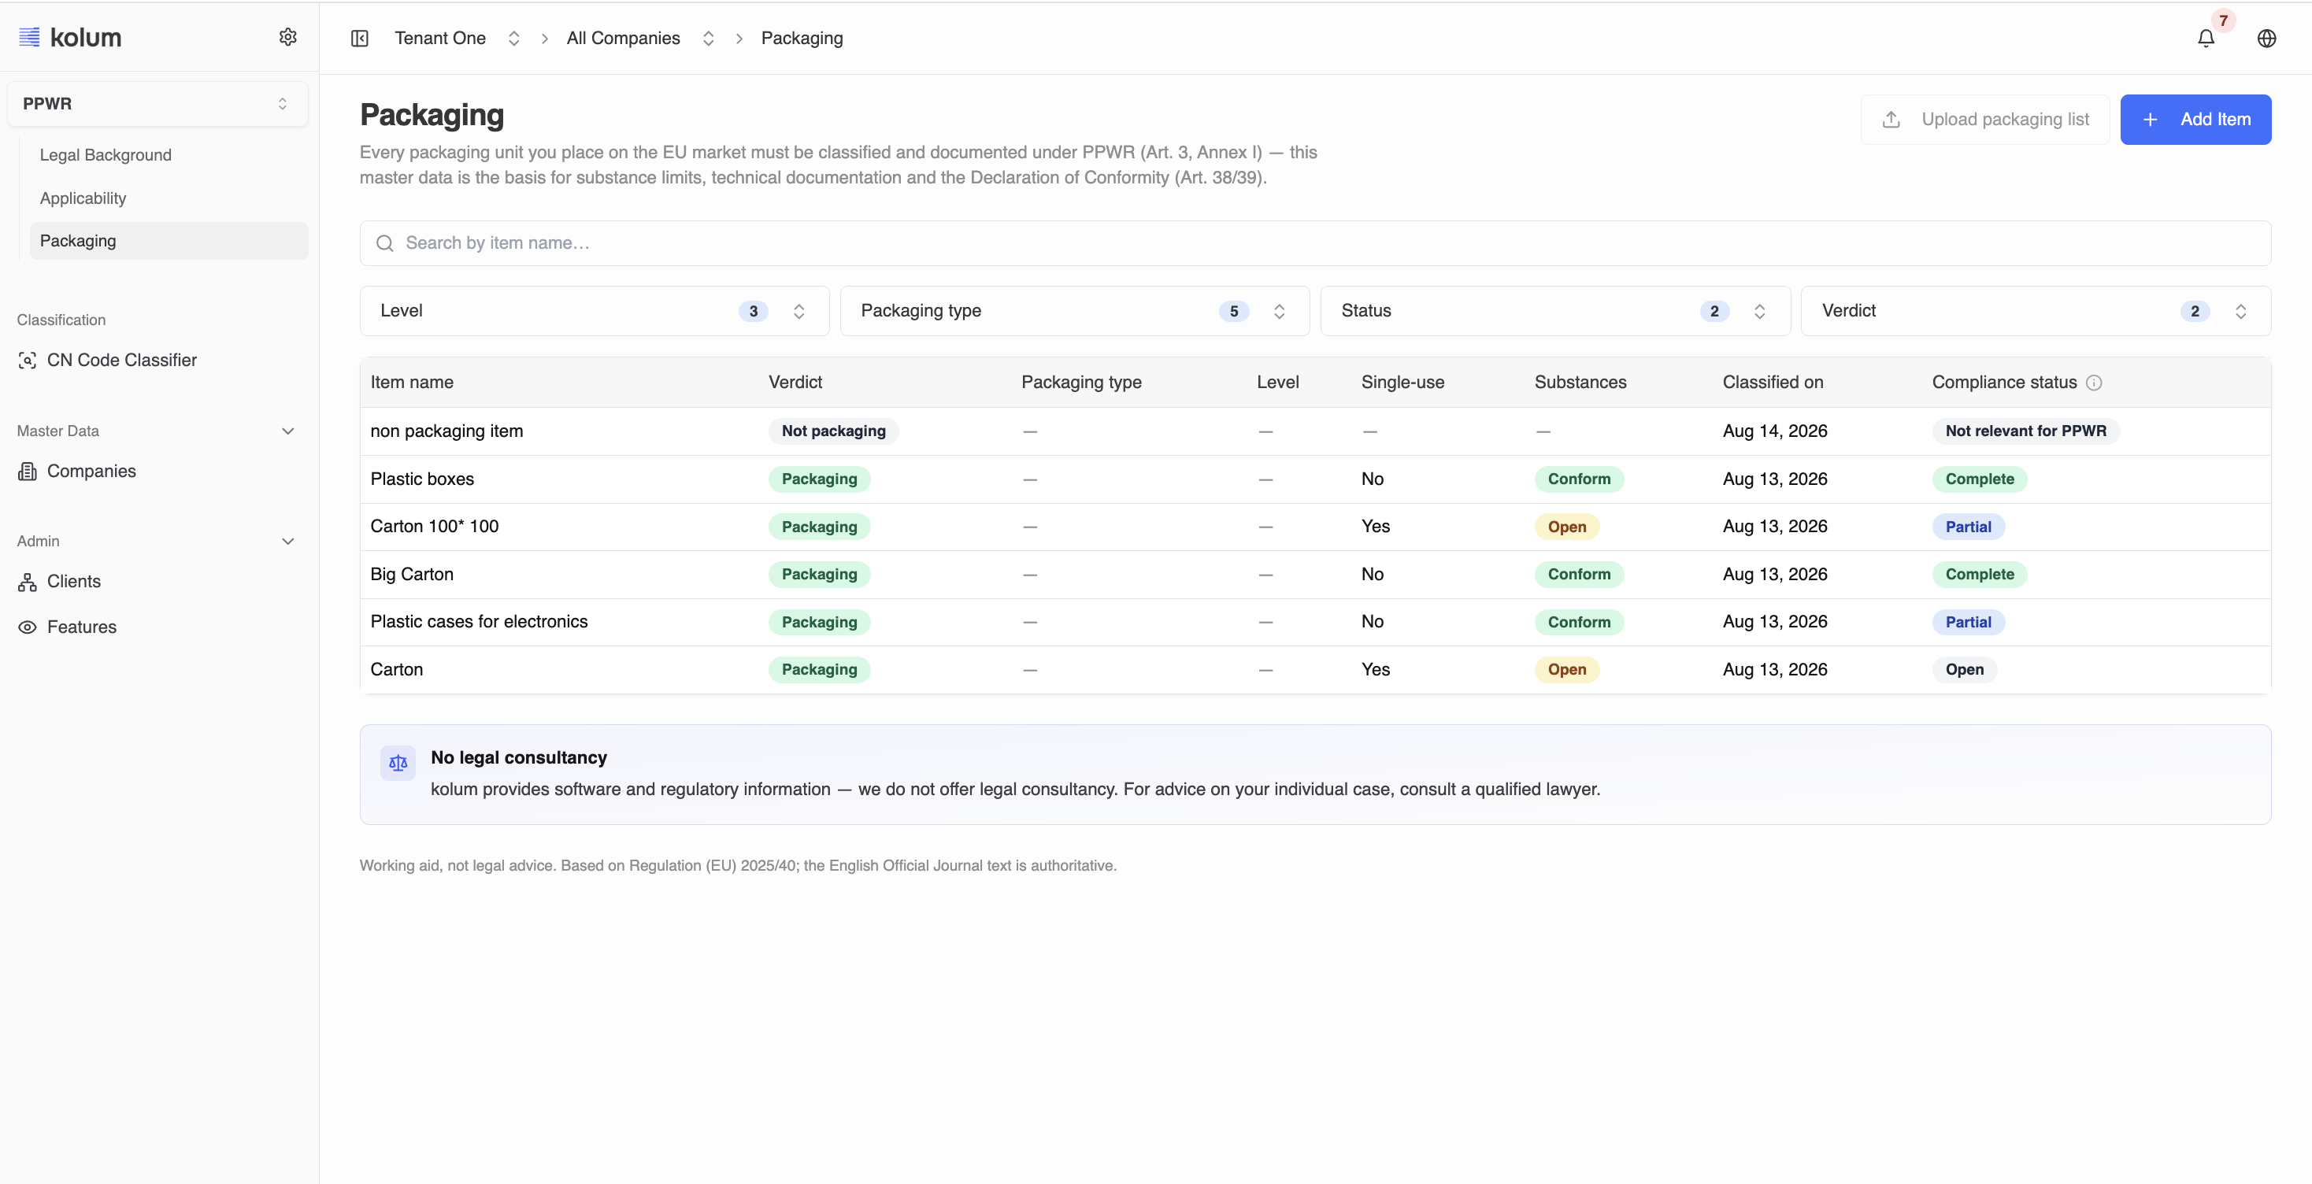
Task: Go to Legal Background page
Action: 105,155
